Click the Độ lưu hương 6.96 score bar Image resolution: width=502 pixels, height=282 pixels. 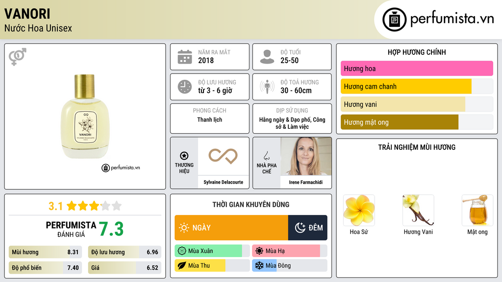tap(125, 252)
